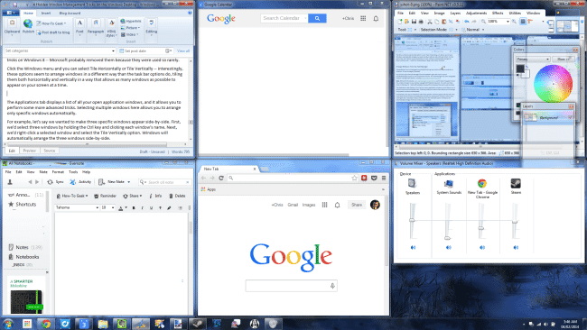The width and height of the screenshot is (587, 330).
Task: Mute the Speakers device in Volume Mixer
Action: click(x=413, y=247)
